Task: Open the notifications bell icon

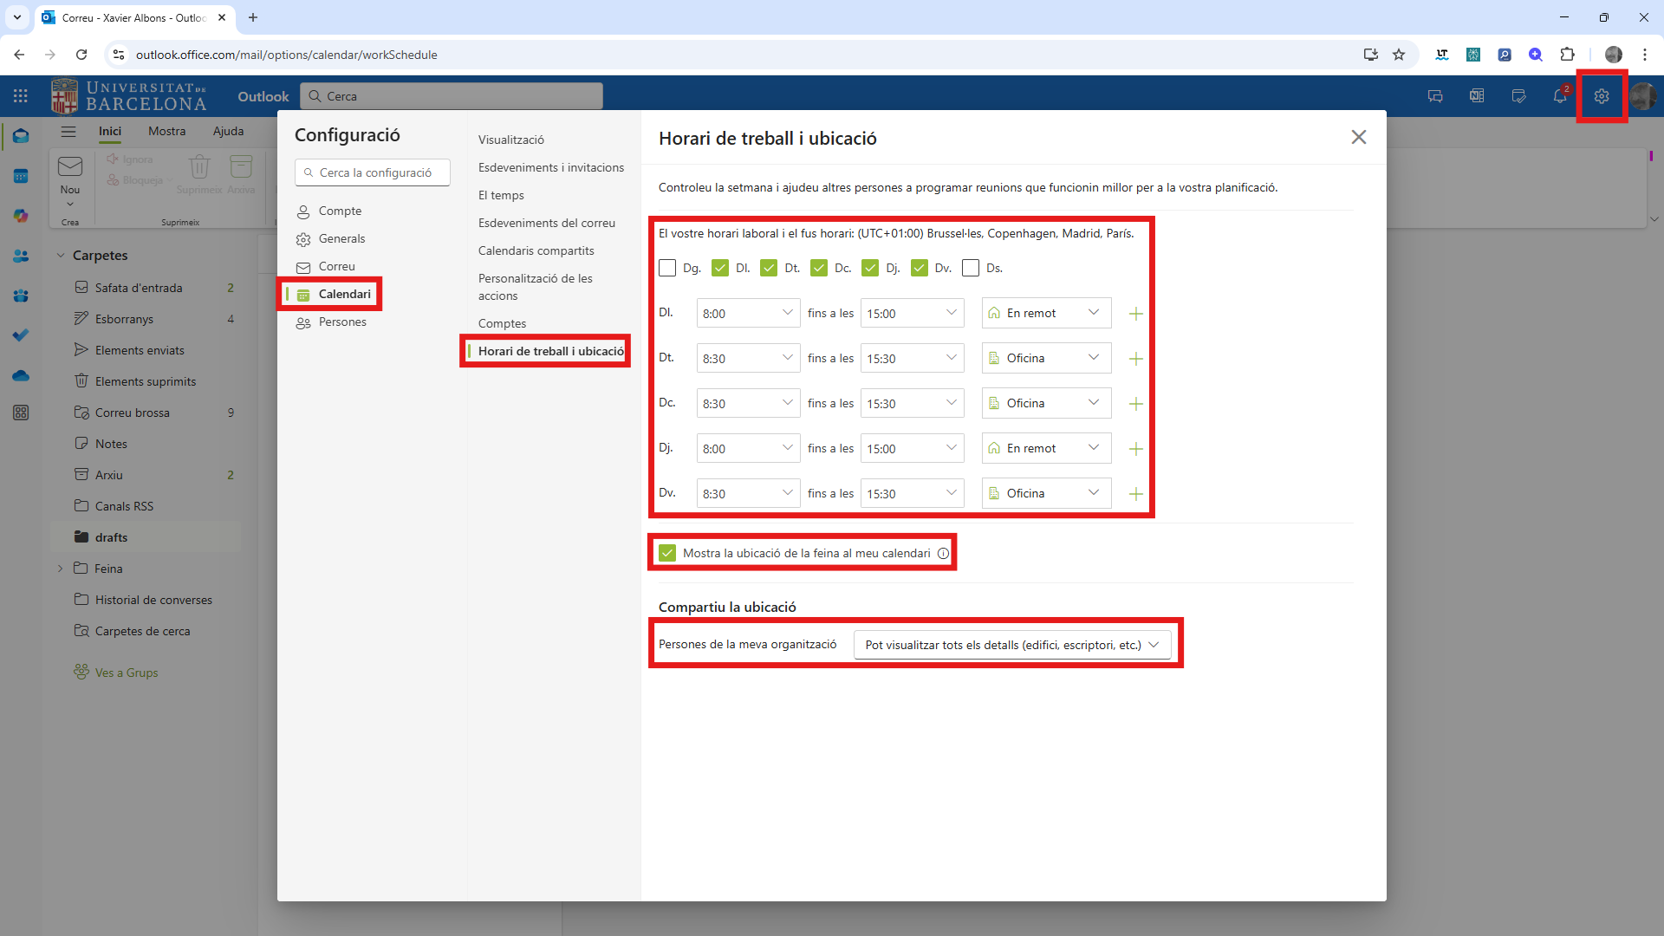Action: 1559,96
